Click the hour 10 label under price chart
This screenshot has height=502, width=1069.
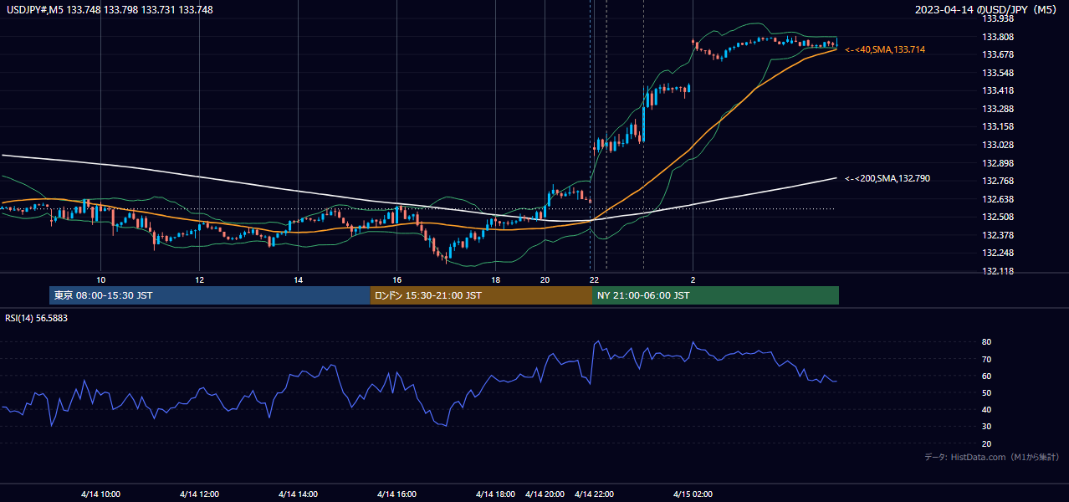(x=100, y=279)
